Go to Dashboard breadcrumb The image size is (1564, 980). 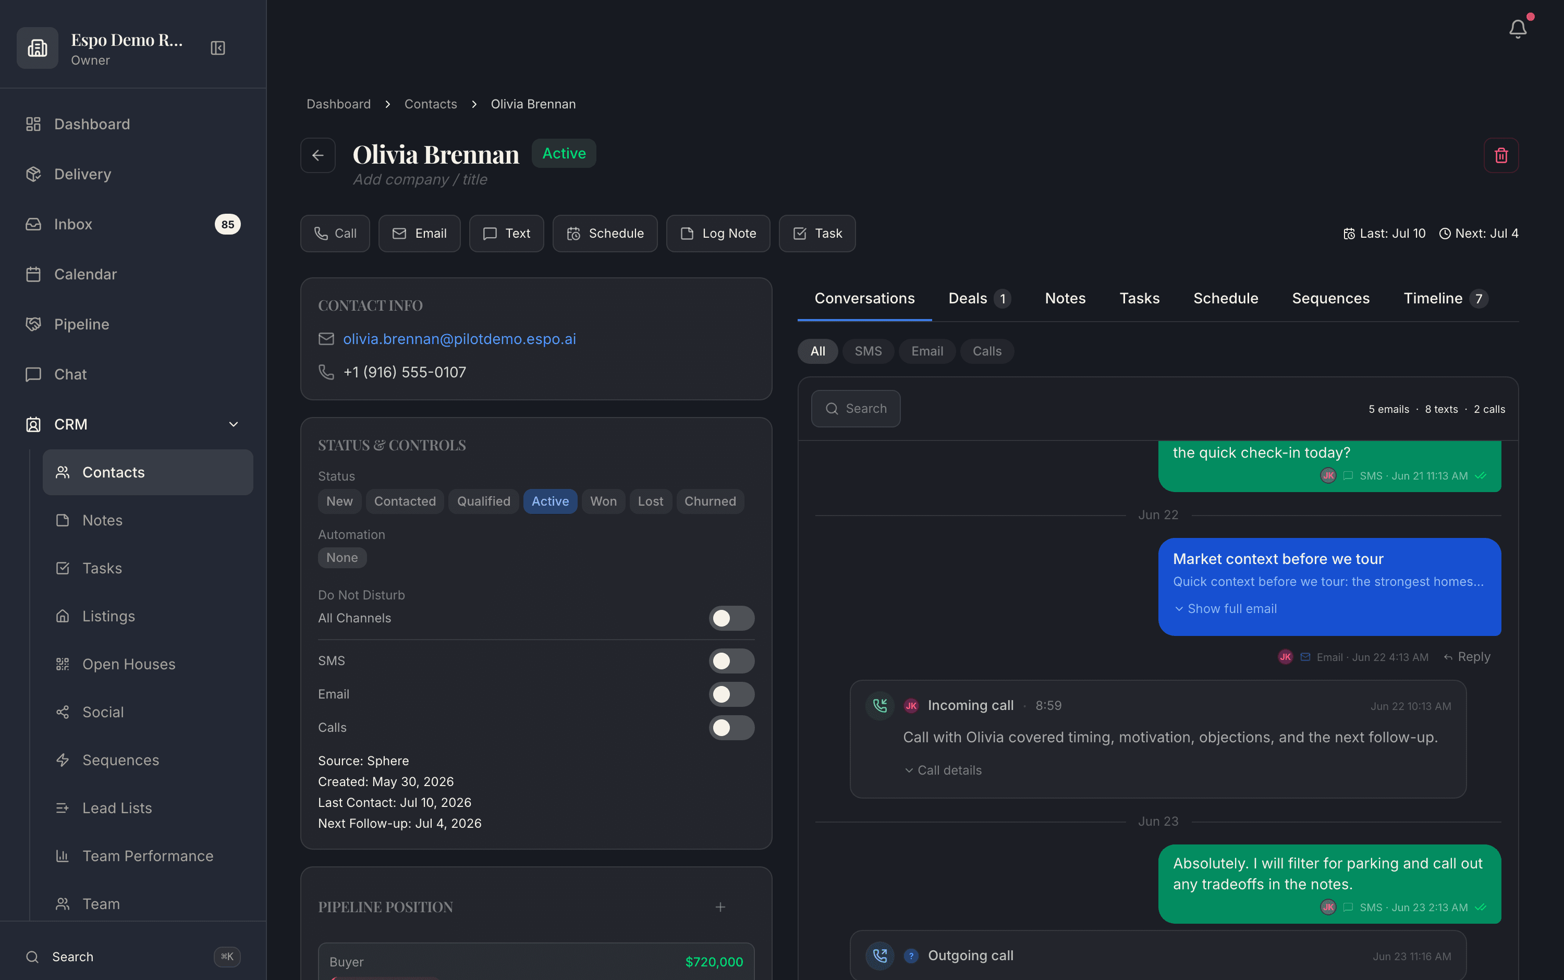tap(338, 104)
